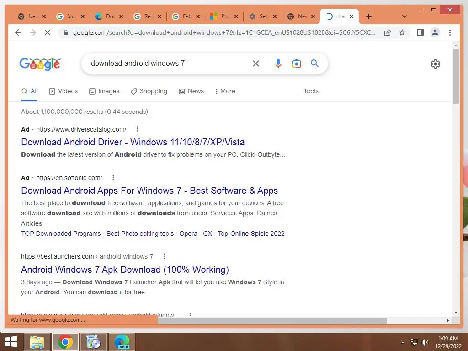Click the forward navigation arrow
The height and width of the screenshot is (351, 468).
pyautogui.click(x=33, y=32)
